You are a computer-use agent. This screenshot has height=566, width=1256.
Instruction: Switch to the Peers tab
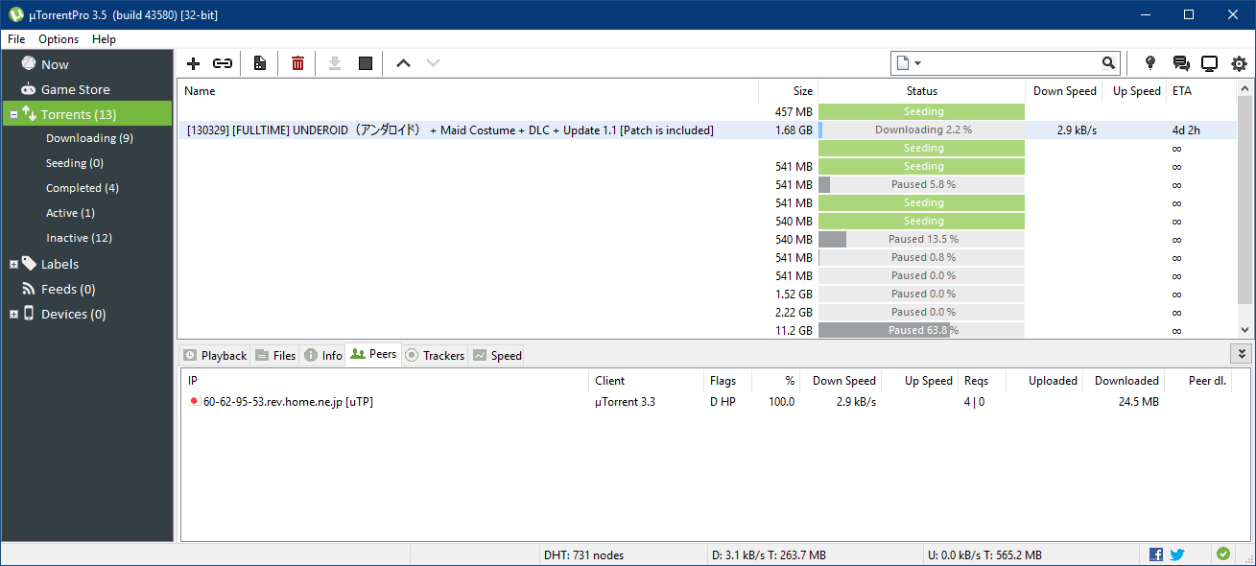click(373, 354)
